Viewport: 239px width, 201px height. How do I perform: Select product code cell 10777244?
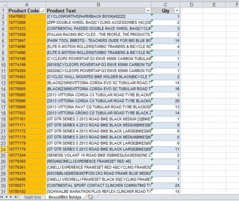(27, 155)
